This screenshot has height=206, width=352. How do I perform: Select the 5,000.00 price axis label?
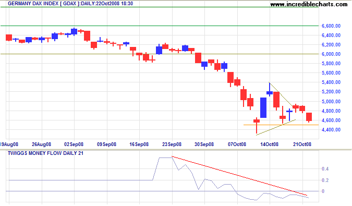pos(331,102)
